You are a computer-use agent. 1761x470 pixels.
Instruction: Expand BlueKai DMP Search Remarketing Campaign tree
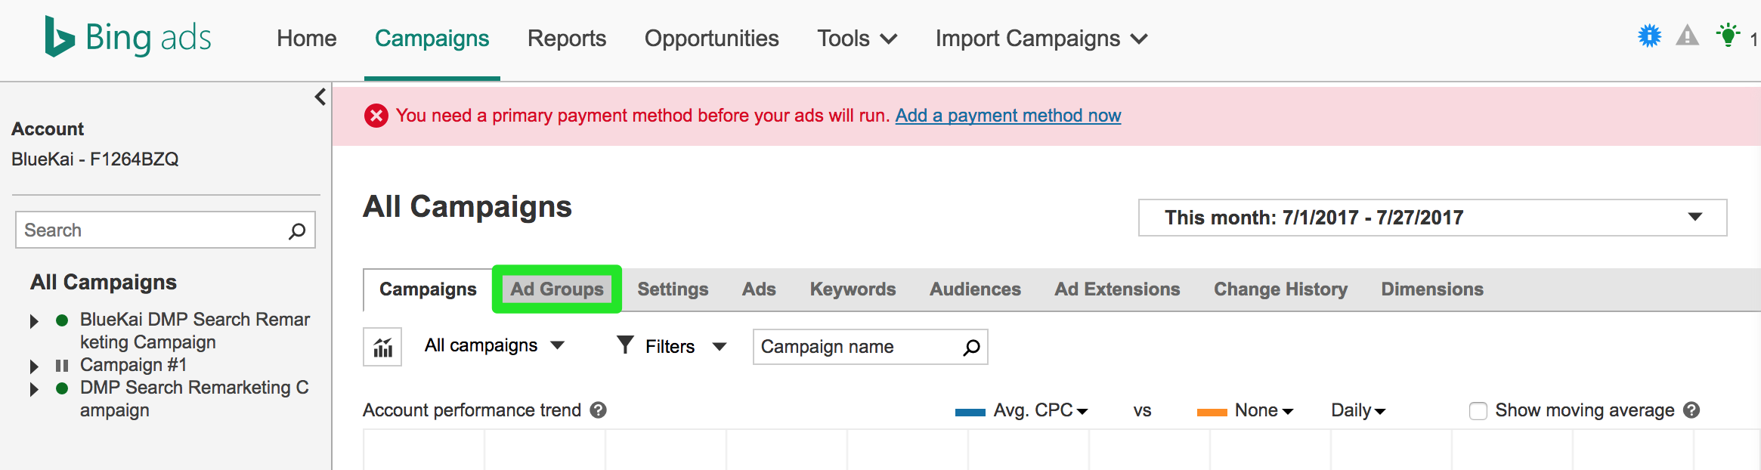pyautogui.click(x=34, y=321)
